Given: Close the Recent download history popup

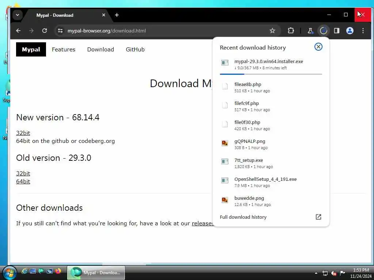Looking at the screenshot, I should point(318,47).
